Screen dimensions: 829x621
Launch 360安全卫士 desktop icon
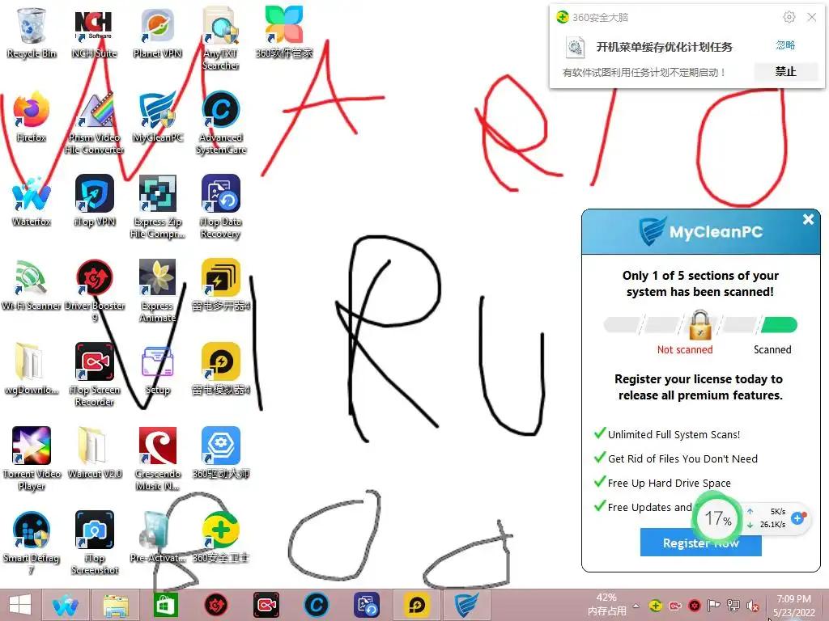tap(221, 537)
